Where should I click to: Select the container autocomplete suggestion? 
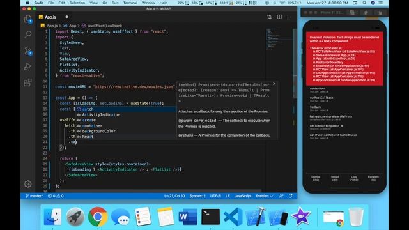coord(126,125)
